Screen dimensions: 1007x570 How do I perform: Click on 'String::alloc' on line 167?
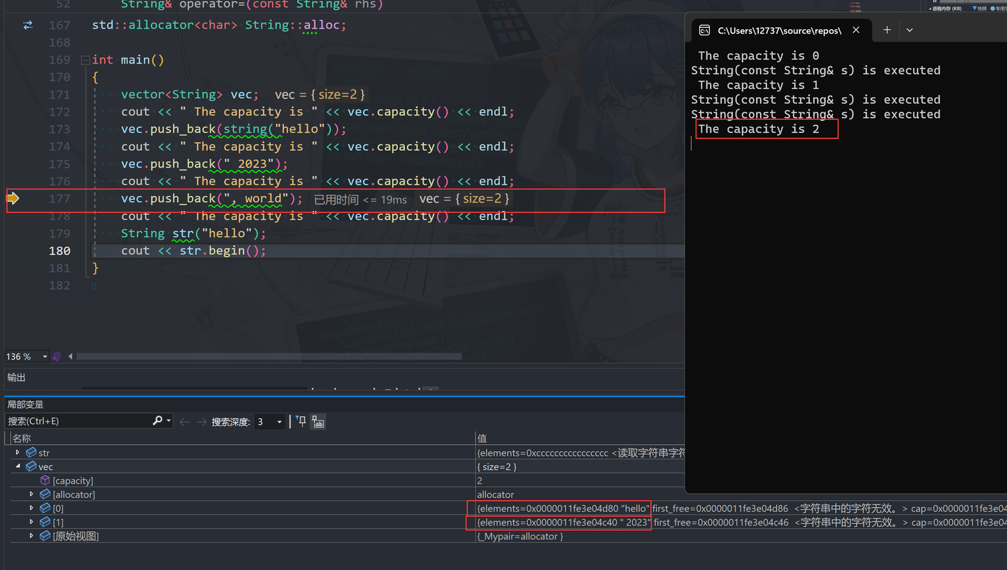click(292, 25)
